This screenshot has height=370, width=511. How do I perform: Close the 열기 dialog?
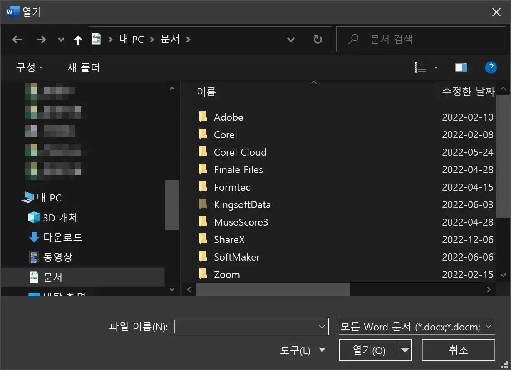(x=496, y=12)
